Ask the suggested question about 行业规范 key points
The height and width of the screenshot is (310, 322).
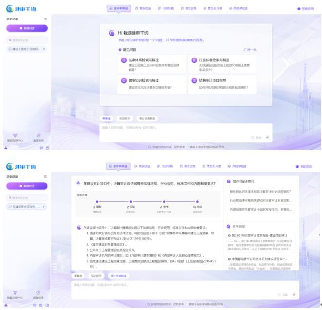click(261, 200)
